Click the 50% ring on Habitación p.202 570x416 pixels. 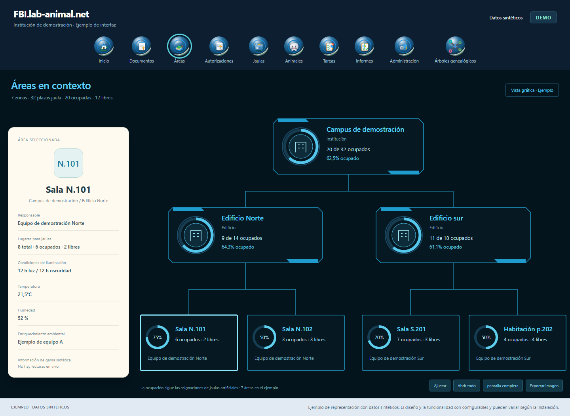486,337
